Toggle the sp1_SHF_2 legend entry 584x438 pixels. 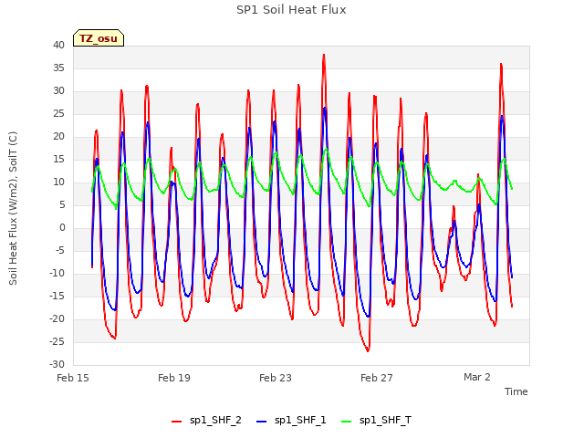tap(206, 420)
